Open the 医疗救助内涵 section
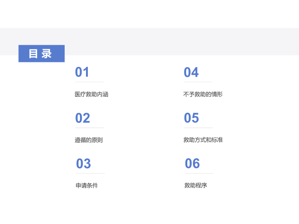The height and width of the screenshot is (224, 299). click(x=92, y=94)
